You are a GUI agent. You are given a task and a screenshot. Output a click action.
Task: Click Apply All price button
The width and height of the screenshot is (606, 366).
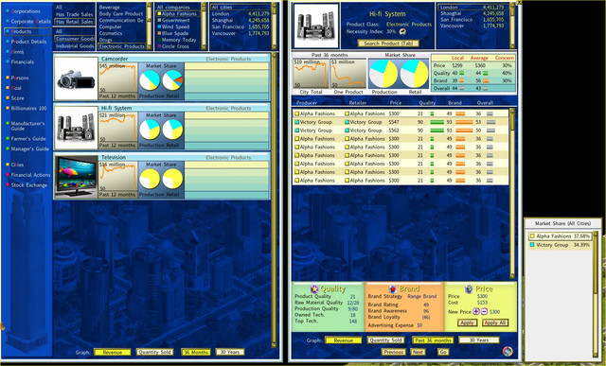point(495,322)
